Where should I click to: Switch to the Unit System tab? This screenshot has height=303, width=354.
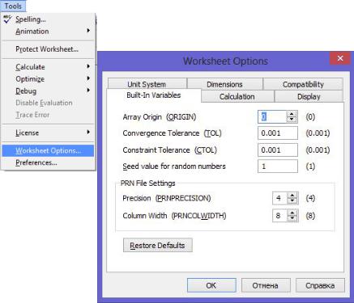pyautogui.click(x=147, y=84)
